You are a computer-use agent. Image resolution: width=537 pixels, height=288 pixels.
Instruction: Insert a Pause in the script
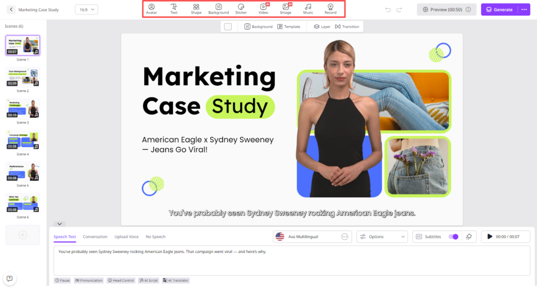[x=62, y=281]
